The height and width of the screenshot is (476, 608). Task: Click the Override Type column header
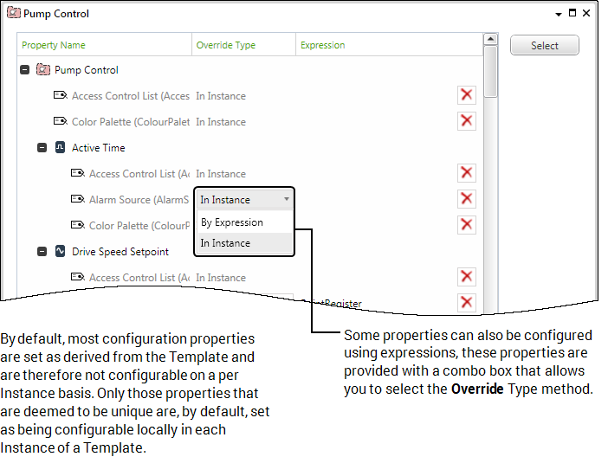click(226, 45)
